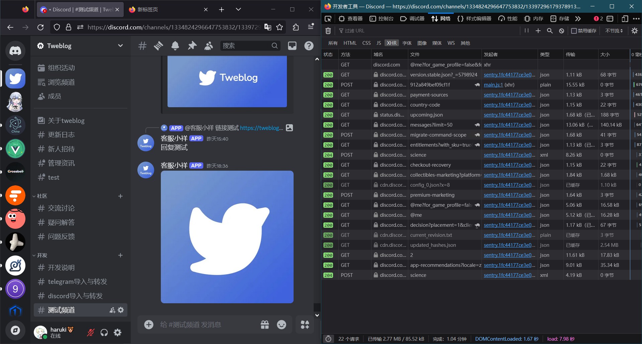The height and width of the screenshot is (344, 642).
Task: Switch to the 控制台 devtools tab
Action: coord(382,19)
